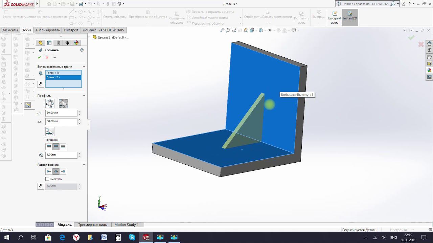Open the FeatureManager design tree tab icon

[x=41, y=43]
